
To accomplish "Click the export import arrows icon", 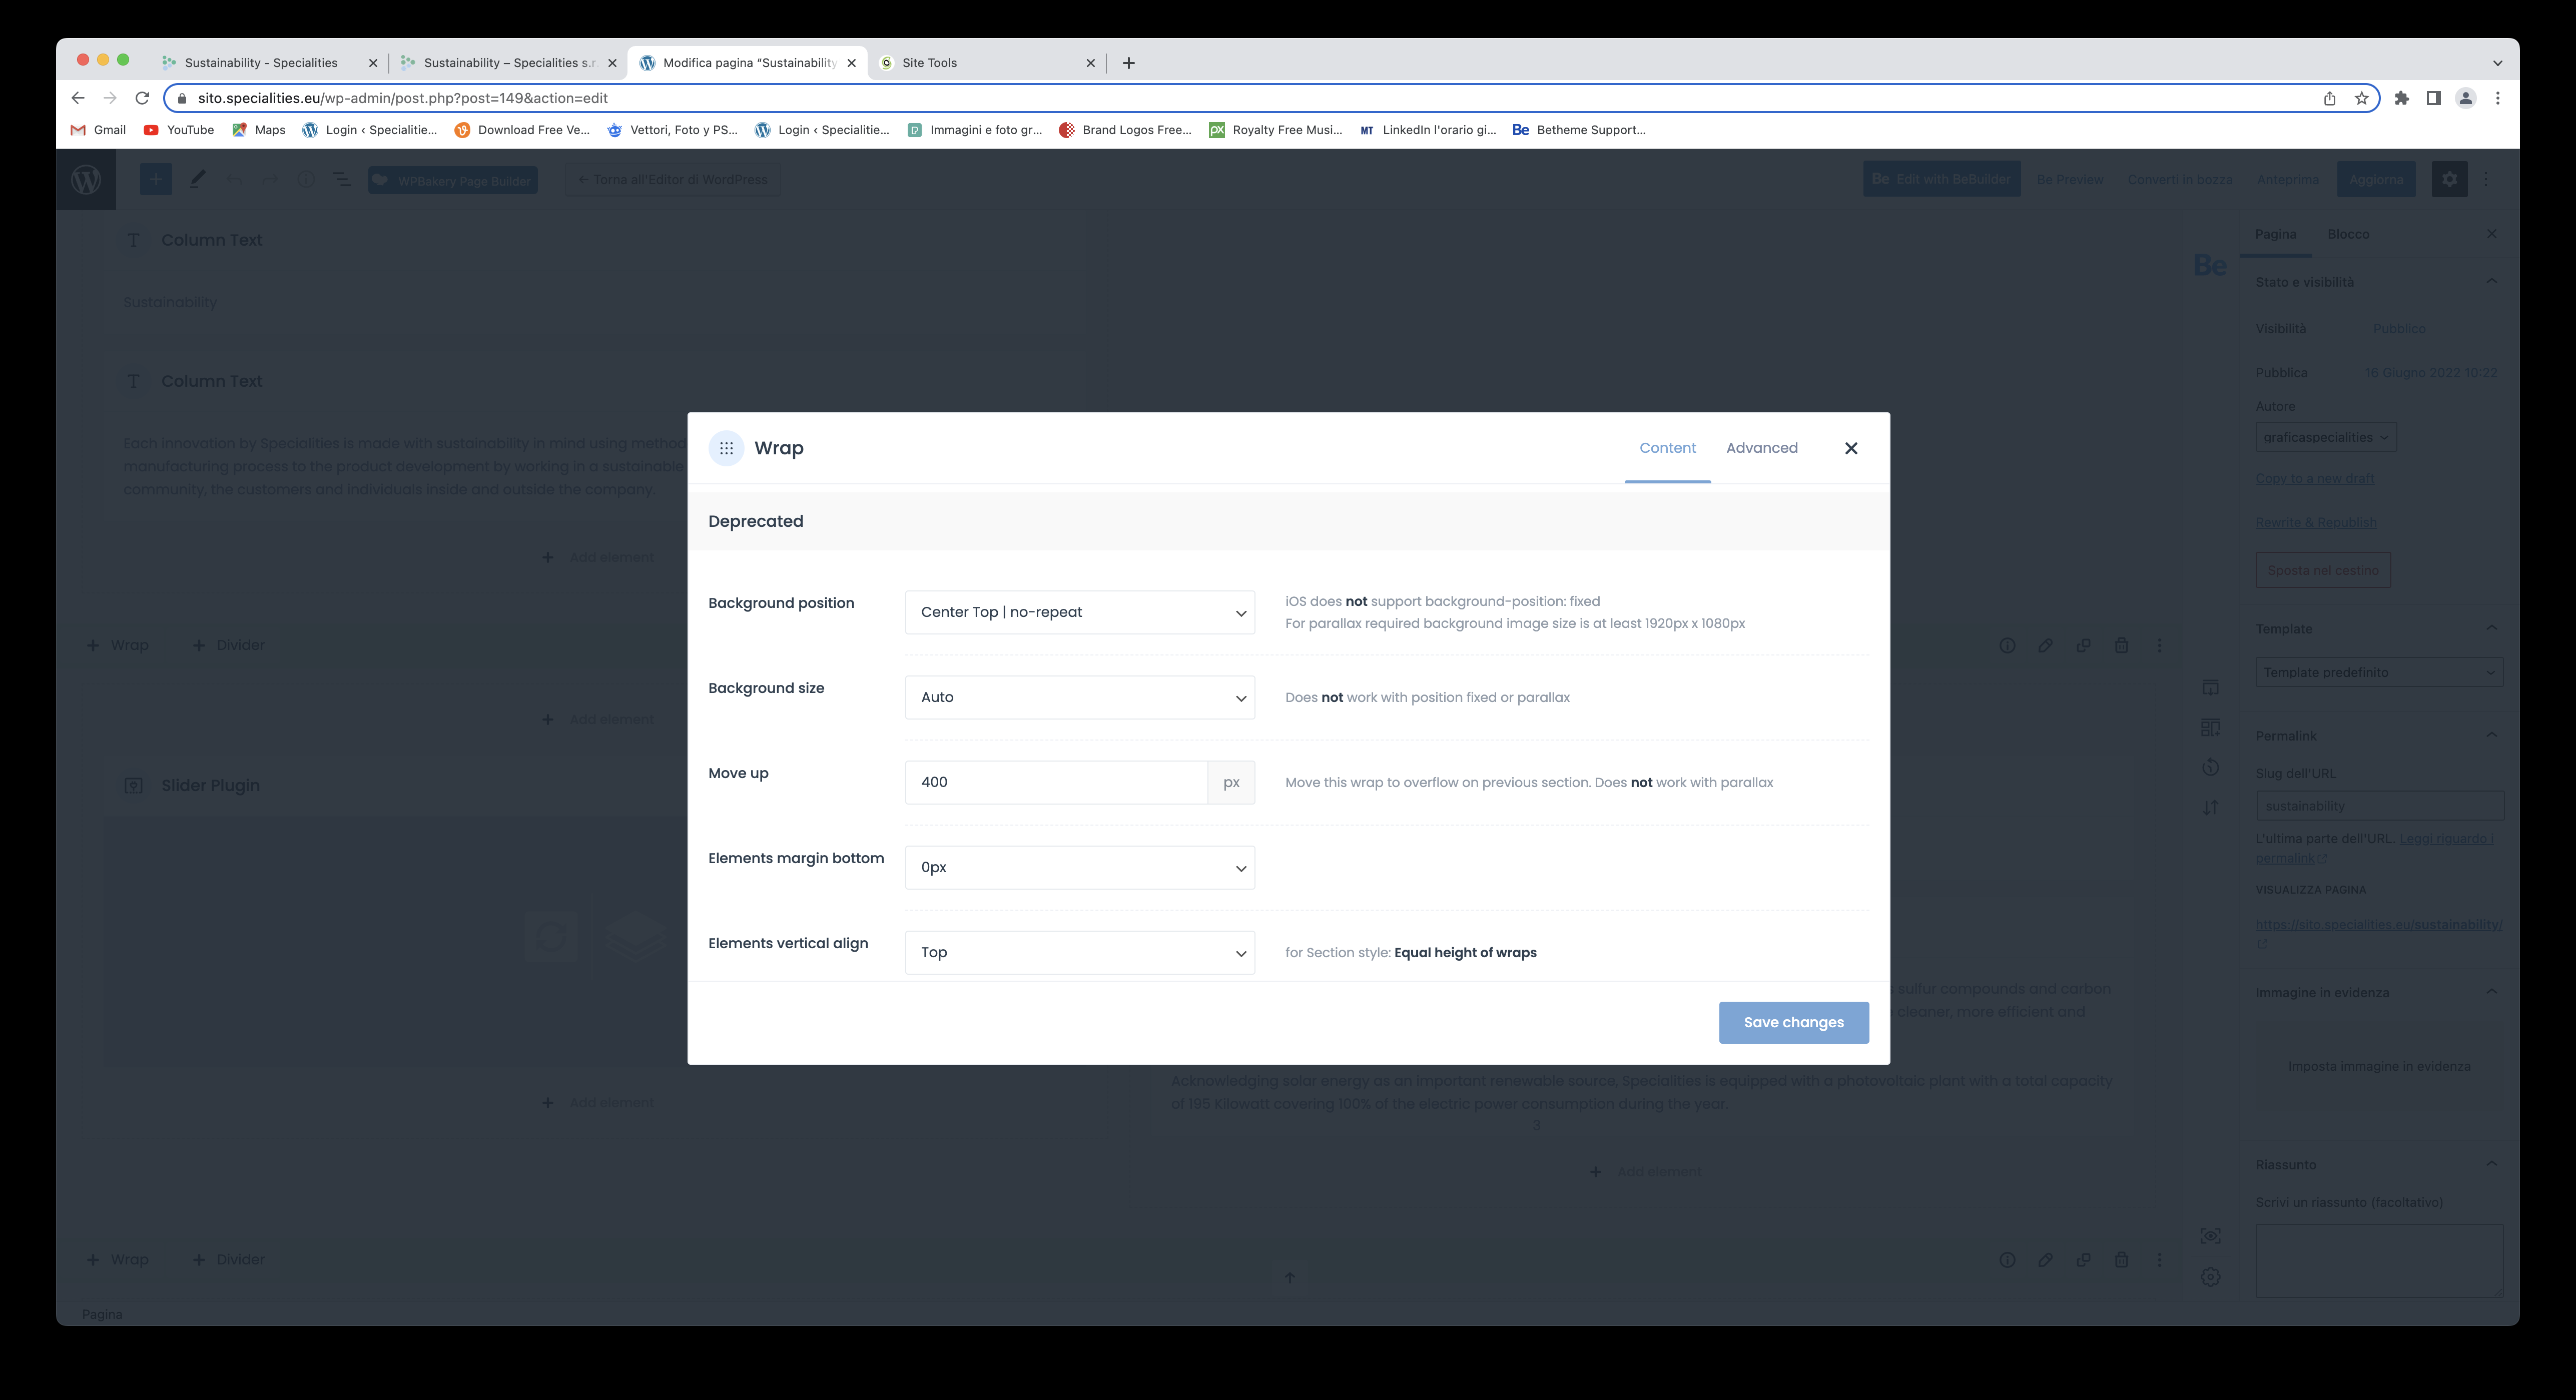I will [2210, 807].
